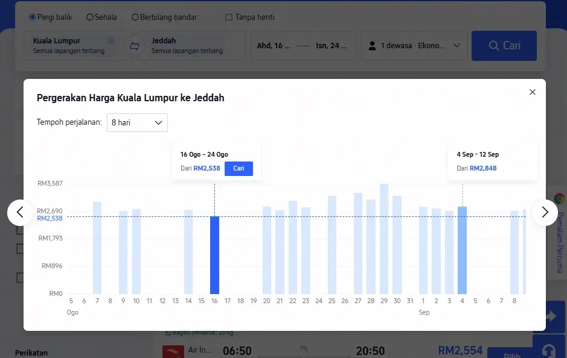Click the Cari button in the 16 Ogo tooltip

pyautogui.click(x=239, y=169)
